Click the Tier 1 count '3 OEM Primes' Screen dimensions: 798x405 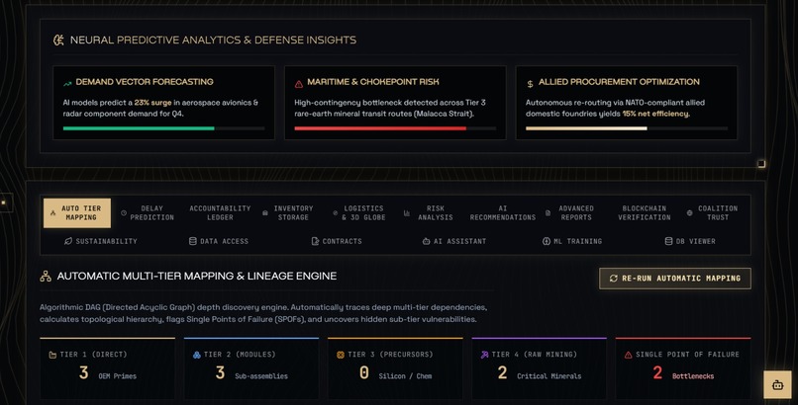tap(107, 373)
